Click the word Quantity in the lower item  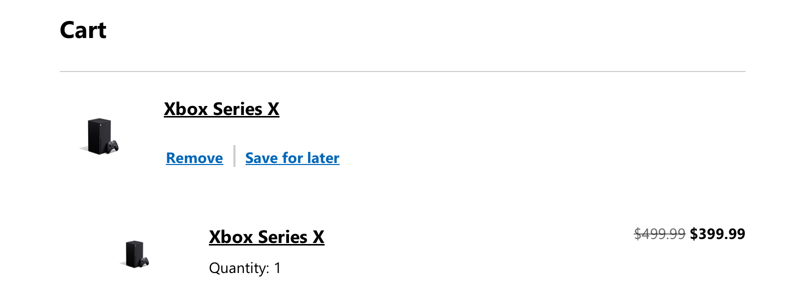(239, 268)
